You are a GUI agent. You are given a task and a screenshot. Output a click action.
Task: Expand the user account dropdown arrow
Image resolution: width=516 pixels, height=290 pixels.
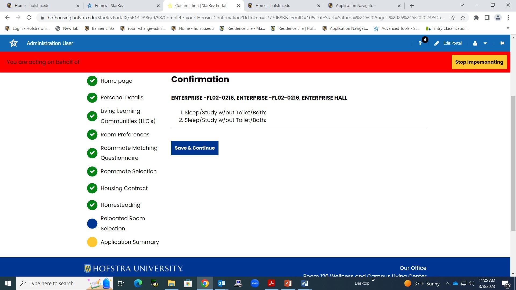[x=485, y=43]
